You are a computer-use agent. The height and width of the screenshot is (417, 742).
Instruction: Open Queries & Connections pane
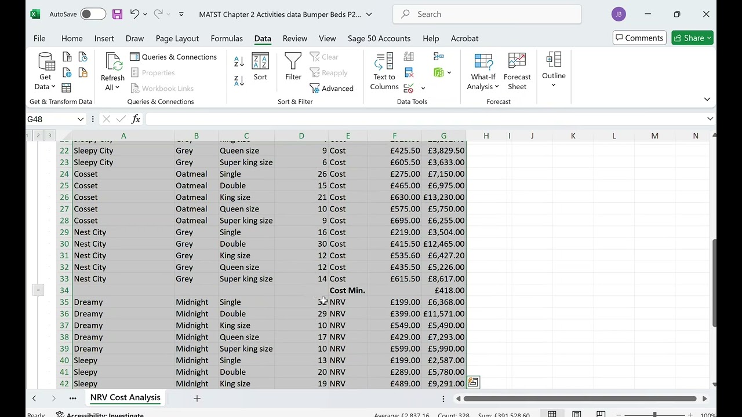coord(173,57)
